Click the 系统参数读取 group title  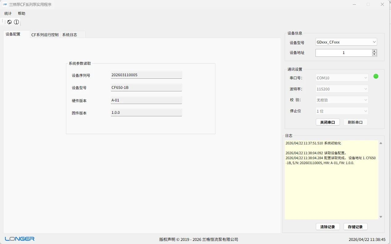80,63
